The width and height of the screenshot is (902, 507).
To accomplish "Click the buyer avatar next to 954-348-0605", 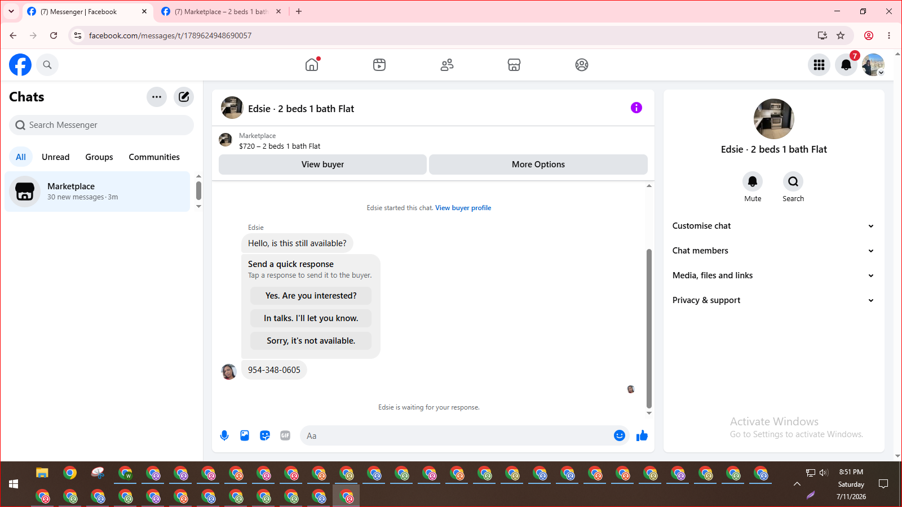I will (x=229, y=371).
